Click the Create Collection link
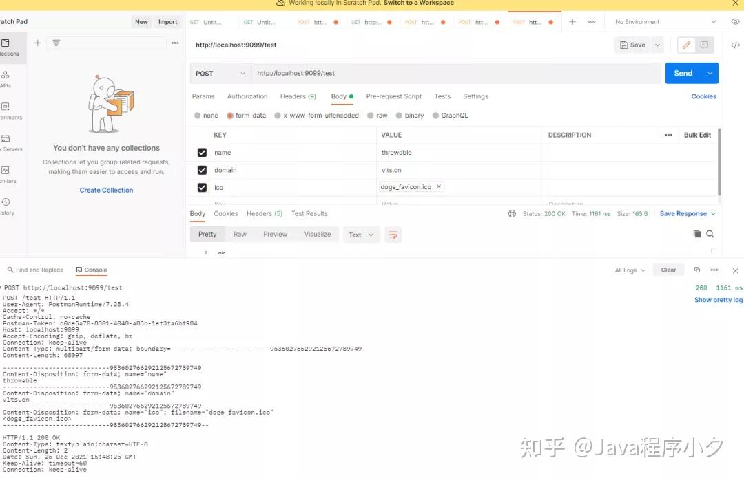Image resolution: width=744 pixels, height=478 pixels. pyautogui.click(x=106, y=190)
